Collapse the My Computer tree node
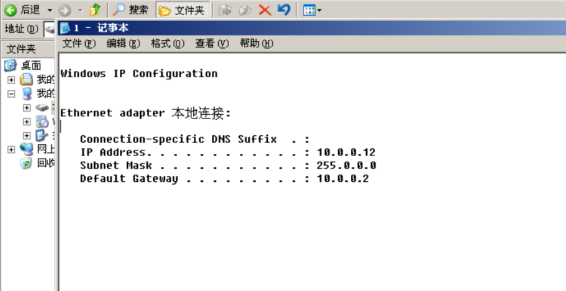Screen dimensions: 566x291 coord(11,94)
